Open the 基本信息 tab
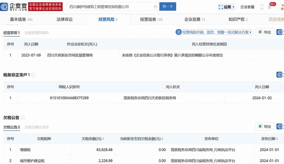 point(21,19)
